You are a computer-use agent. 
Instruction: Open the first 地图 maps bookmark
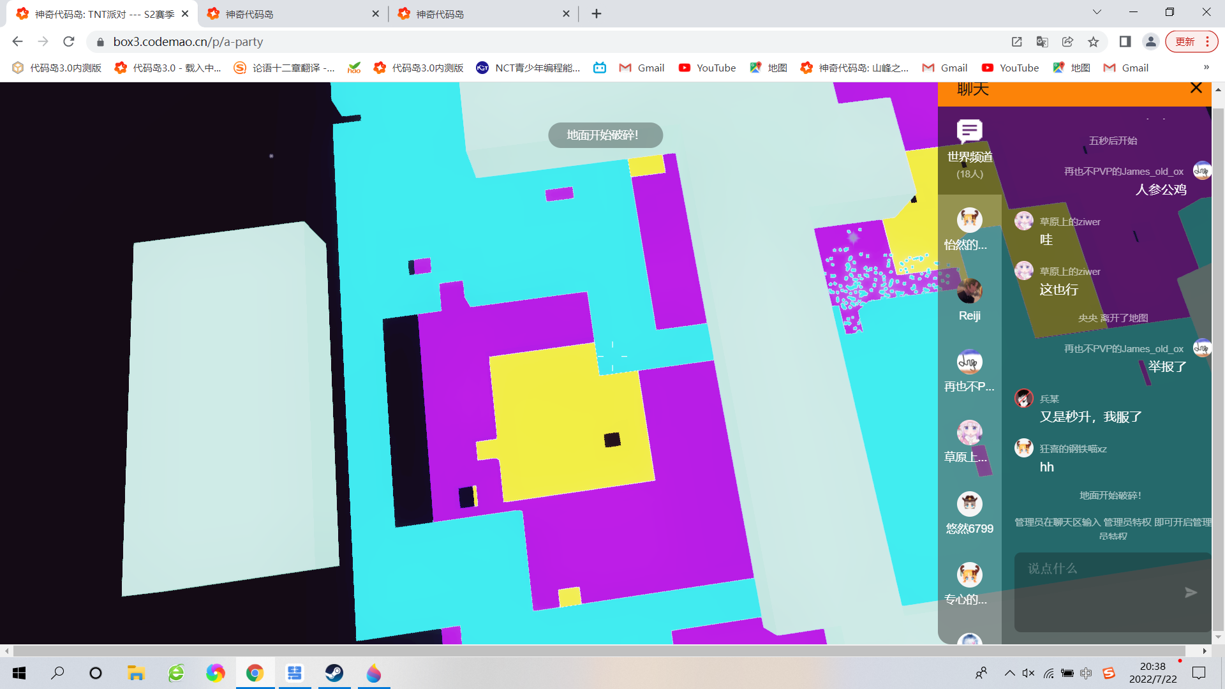tap(768, 68)
